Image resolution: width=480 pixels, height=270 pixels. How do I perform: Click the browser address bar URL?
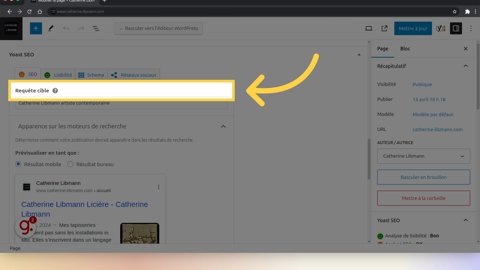(x=80, y=11)
